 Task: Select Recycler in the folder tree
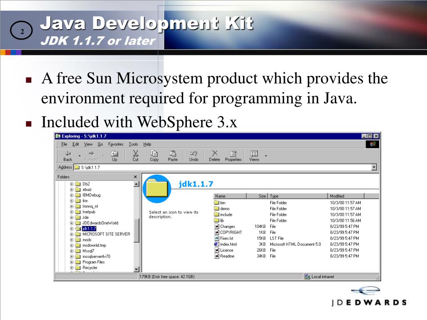click(x=90, y=267)
